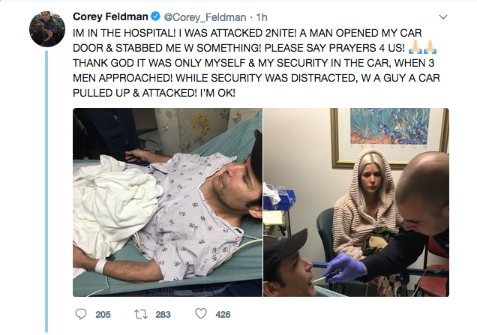Like the tweet with the heart icon

click(x=200, y=315)
